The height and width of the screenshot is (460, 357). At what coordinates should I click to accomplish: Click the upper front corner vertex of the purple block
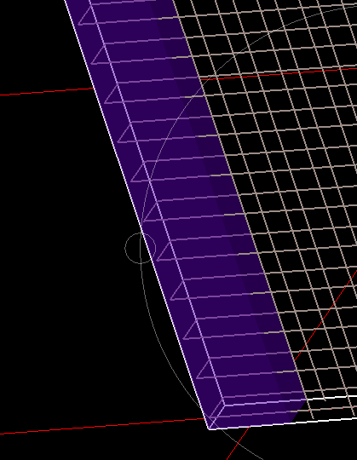224,405
